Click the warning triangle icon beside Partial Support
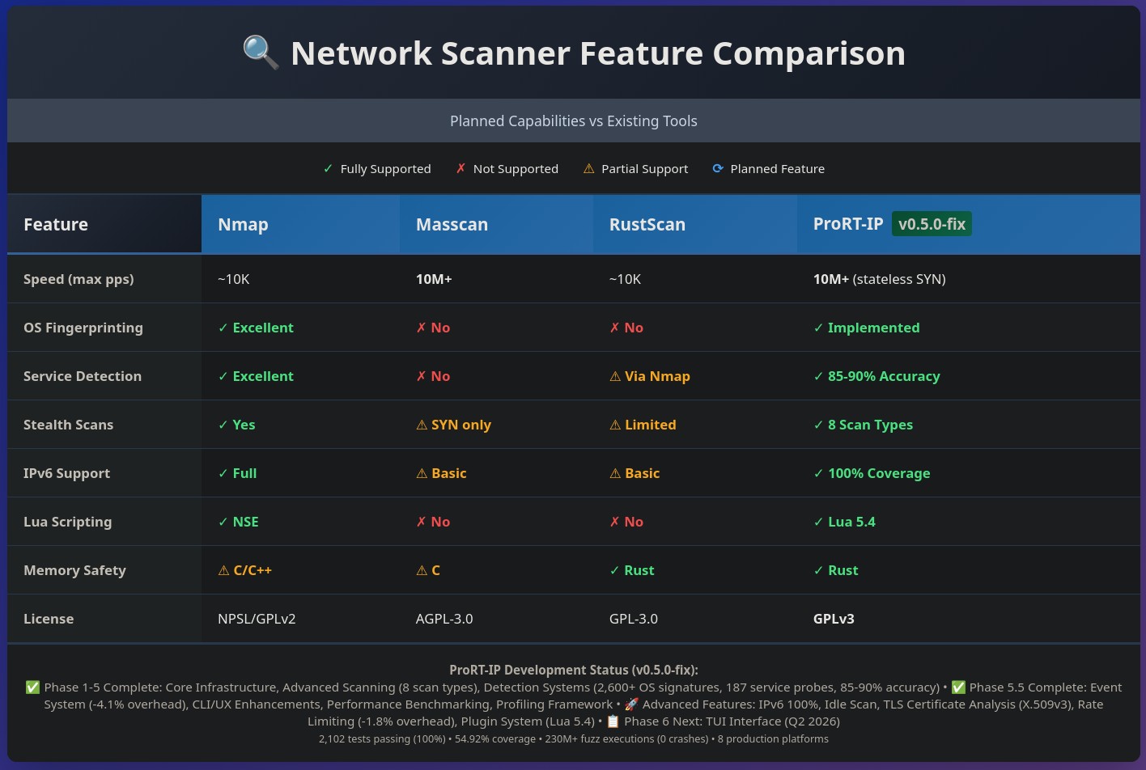Screen dimensions: 1146x770 point(588,168)
